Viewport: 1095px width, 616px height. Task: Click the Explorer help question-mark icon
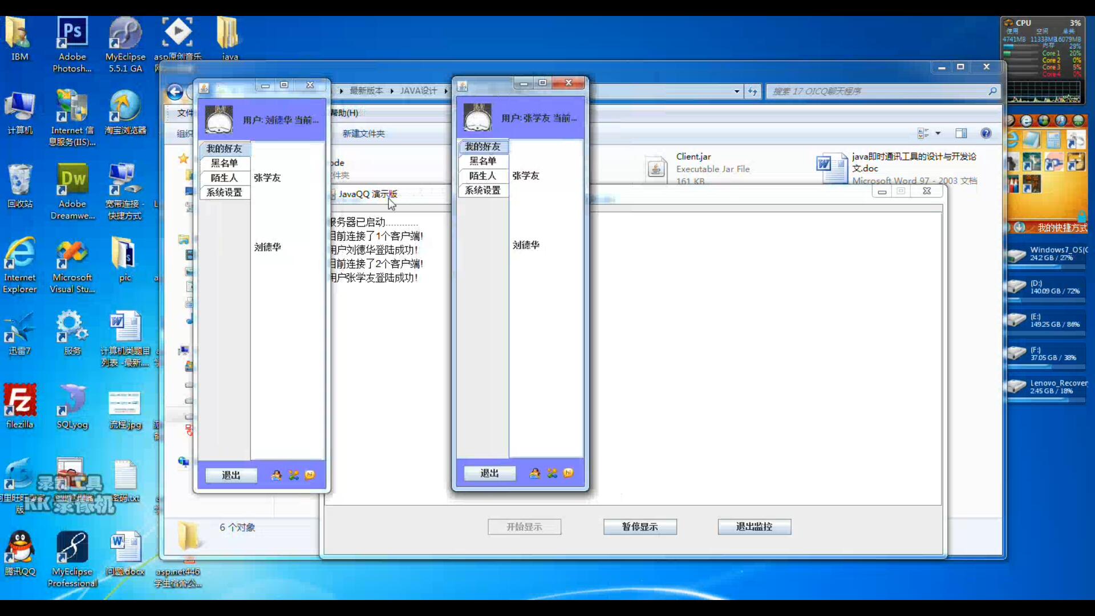pyautogui.click(x=985, y=133)
